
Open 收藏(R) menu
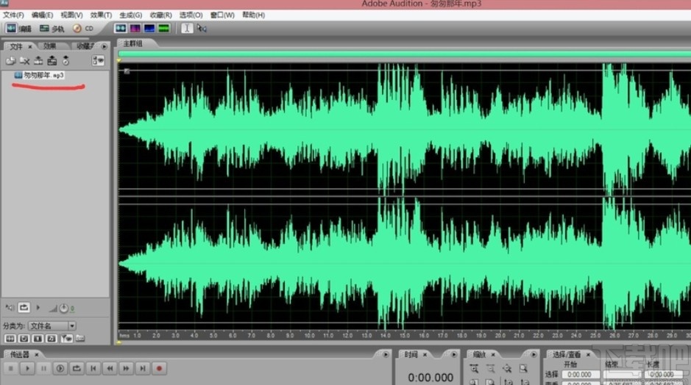[x=161, y=15]
